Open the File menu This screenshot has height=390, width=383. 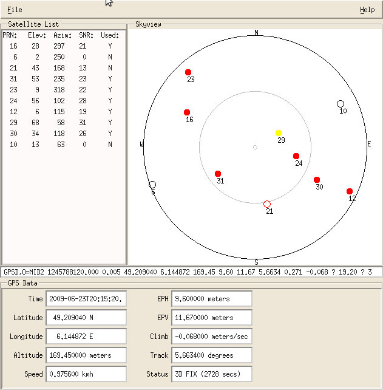click(x=15, y=10)
